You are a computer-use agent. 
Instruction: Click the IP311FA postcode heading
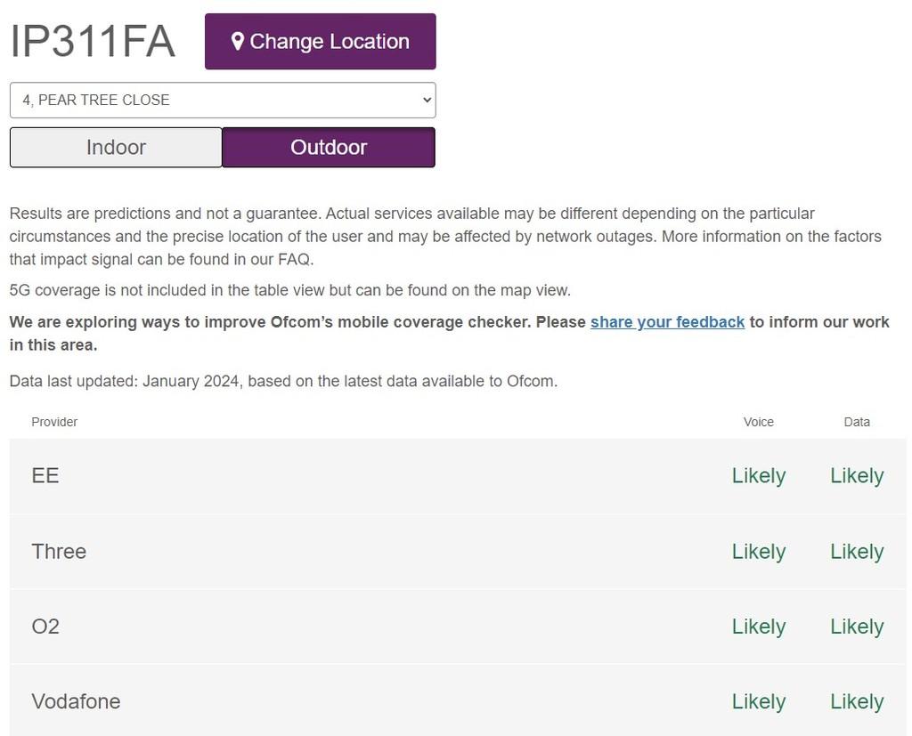[93, 41]
